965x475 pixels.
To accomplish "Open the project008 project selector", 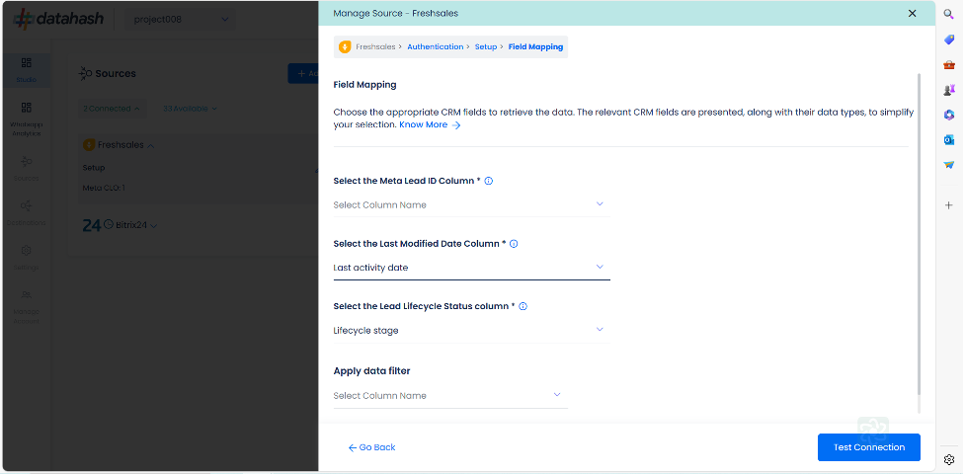I will pyautogui.click(x=181, y=19).
